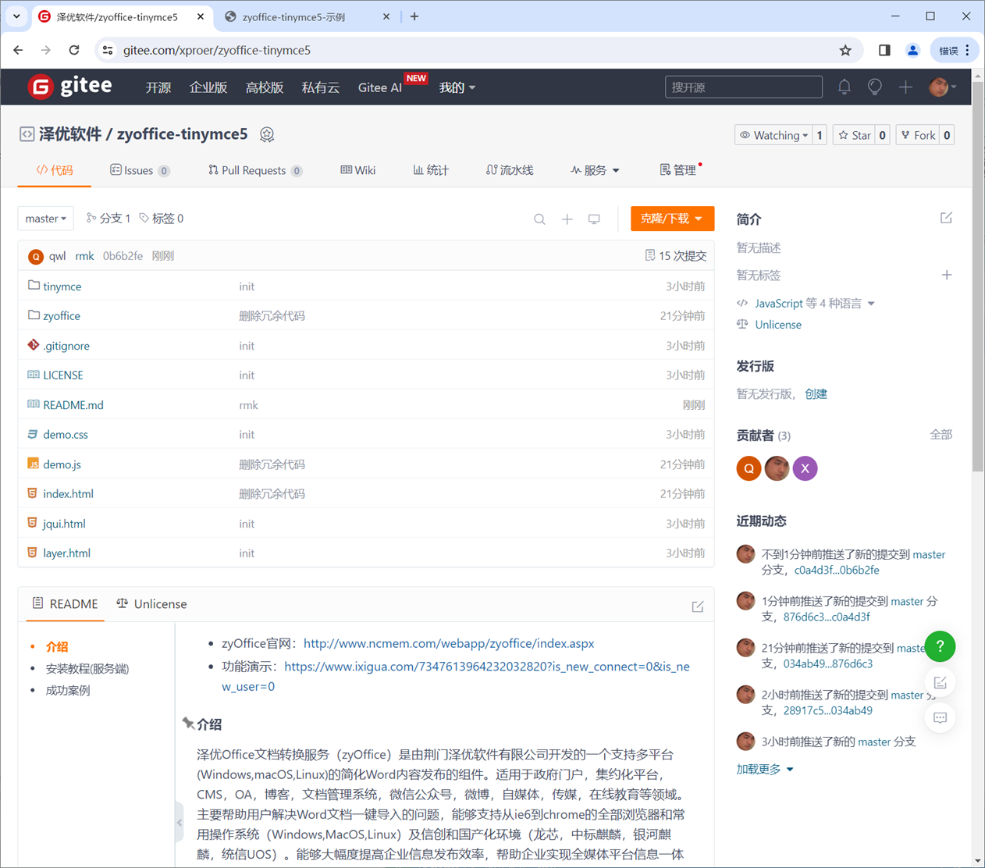Open the 克隆/下载 dropdown
The height and width of the screenshot is (868, 985).
point(672,219)
